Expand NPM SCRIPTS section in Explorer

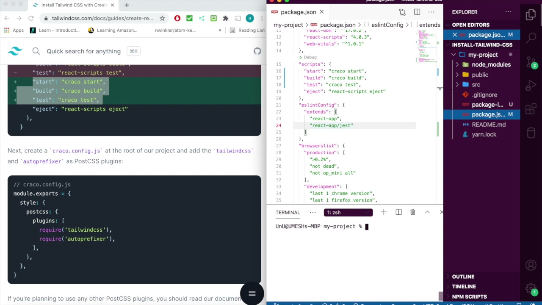[x=469, y=297]
